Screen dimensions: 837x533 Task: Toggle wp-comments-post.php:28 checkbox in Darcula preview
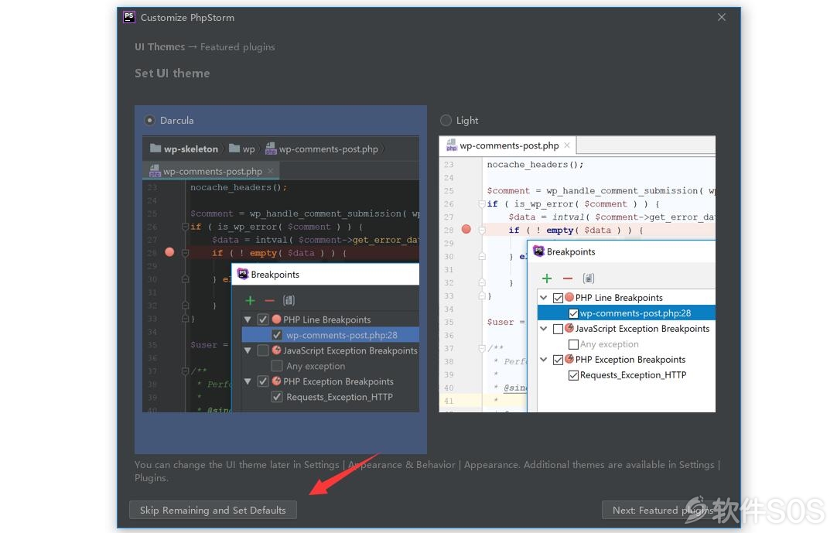276,335
